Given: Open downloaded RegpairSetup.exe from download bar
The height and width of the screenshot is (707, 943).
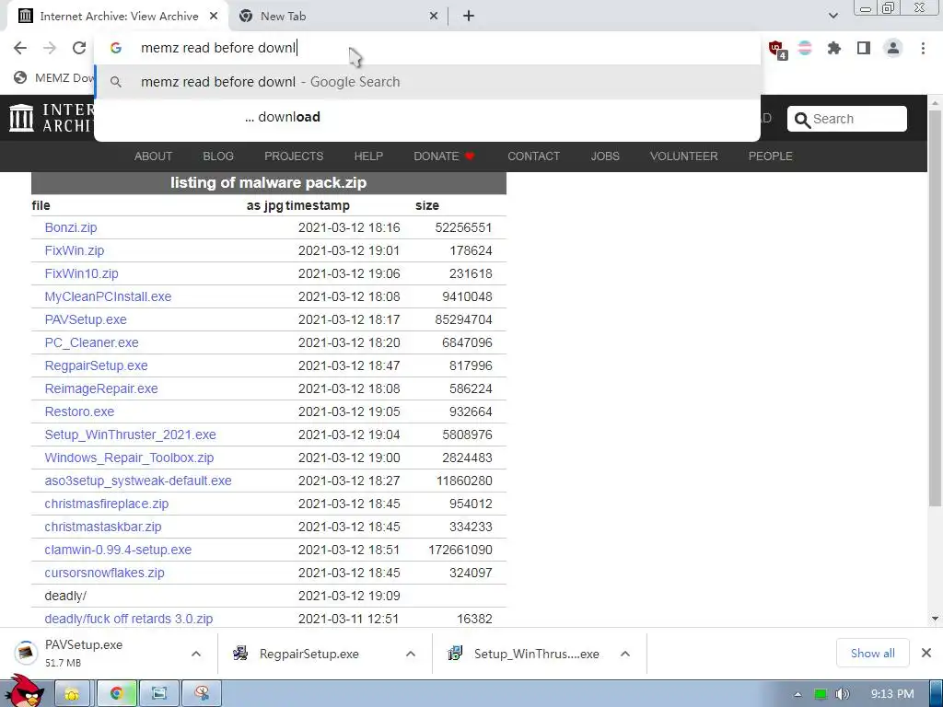Looking at the screenshot, I should [x=309, y=653].
